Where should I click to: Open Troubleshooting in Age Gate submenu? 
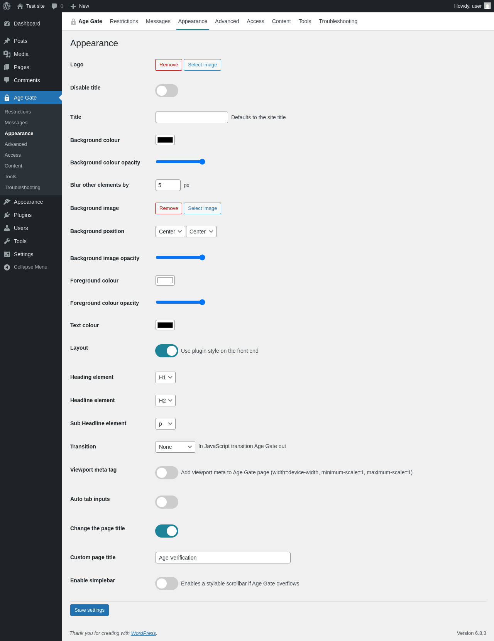coord(31,188)
